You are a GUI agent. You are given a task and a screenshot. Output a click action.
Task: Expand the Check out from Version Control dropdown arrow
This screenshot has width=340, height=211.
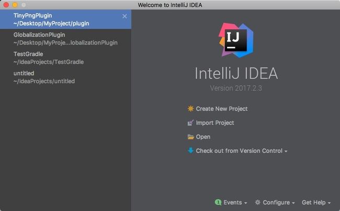pyautogui.click(x=286, y=151)
